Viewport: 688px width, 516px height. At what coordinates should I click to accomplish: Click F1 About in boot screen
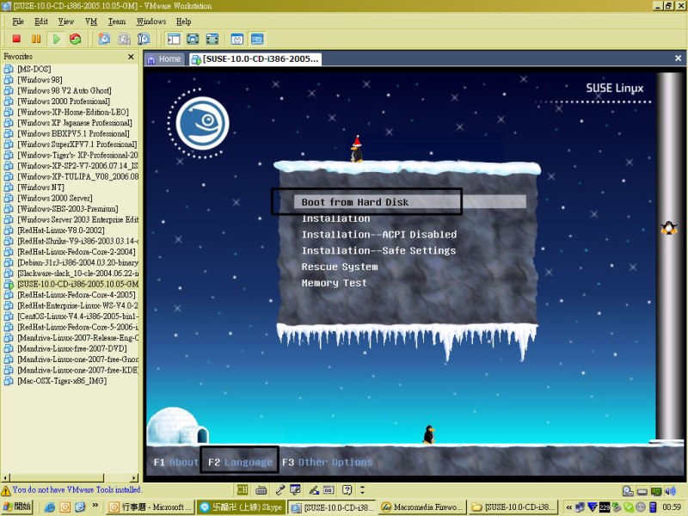(x=176, y=463)
